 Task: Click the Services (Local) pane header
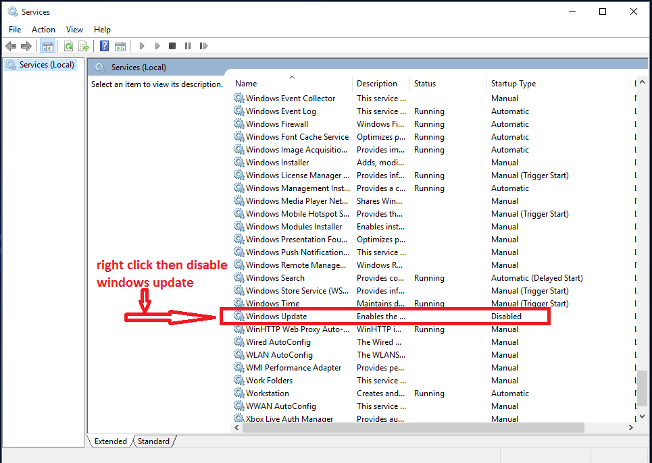click(x=368, y=67)
